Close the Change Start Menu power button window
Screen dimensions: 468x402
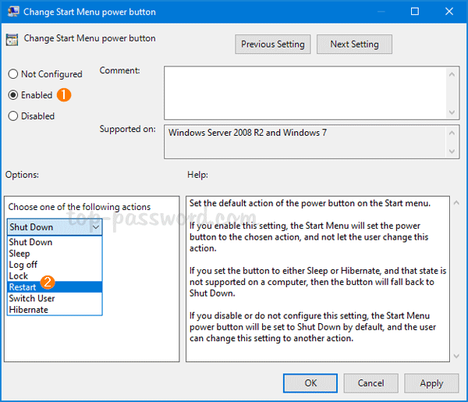coord(448,12)
